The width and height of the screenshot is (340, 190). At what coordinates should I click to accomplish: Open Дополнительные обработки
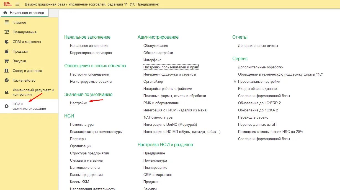pyautogui.click(x=261, y=67)
